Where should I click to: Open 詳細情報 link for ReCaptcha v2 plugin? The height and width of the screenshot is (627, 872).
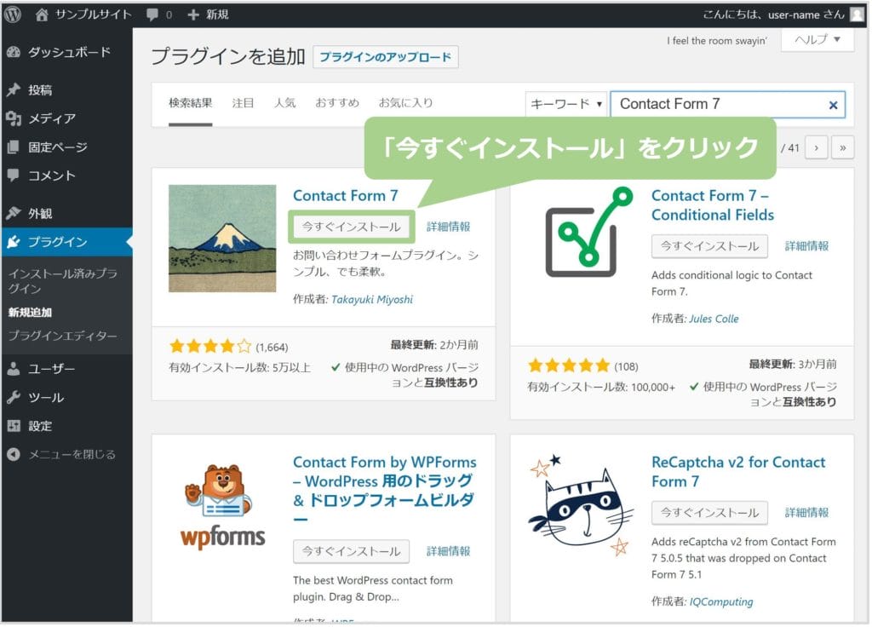tap(806, 513)
